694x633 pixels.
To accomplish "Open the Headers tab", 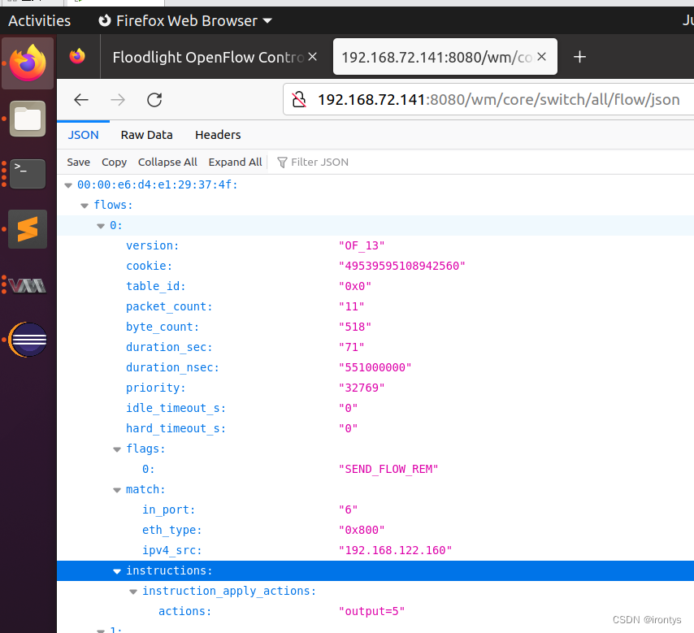I will (x=218, y=135).
